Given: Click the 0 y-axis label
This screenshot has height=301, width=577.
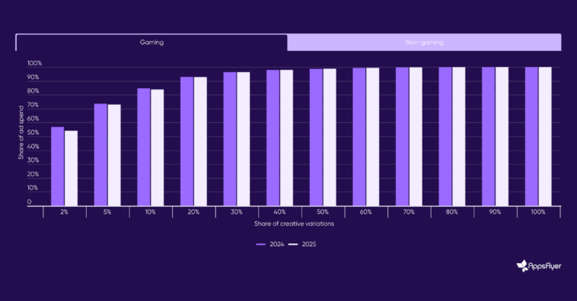Looking at the screenshot, I should pyautogui.click(x=29, y=201).
